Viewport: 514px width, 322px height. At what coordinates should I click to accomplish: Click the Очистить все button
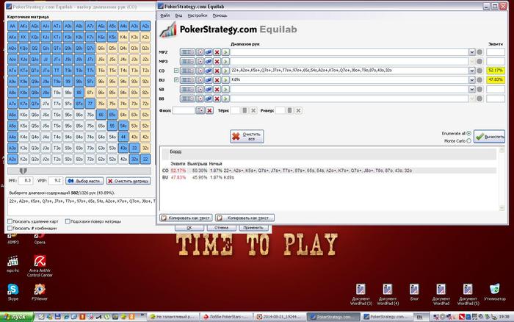[x=247, y=136]
